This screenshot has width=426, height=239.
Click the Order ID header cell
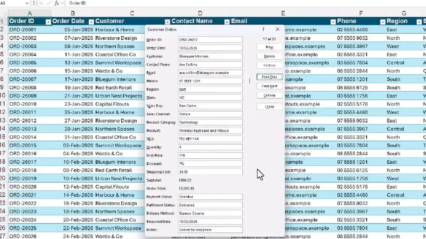tap(30, 21)
